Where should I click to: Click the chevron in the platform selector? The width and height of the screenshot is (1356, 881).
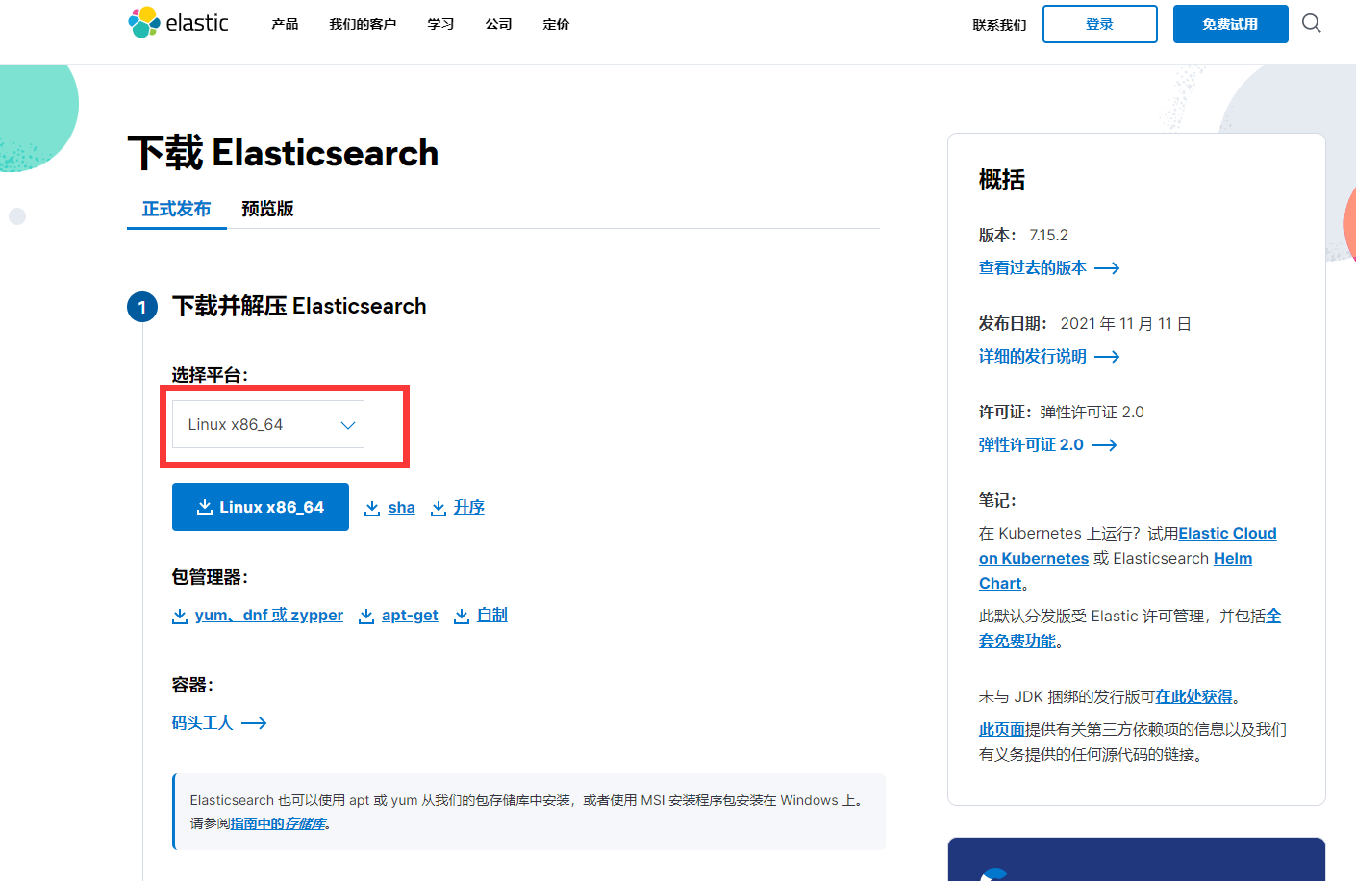pyautogui.click(x=348, y=425)
